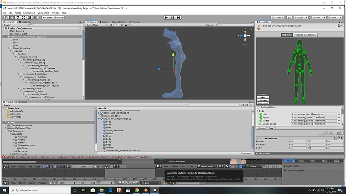Open the Mapping dropdown below bone list
The height and width of the screenshot is (194, 346).
point(262,128)
